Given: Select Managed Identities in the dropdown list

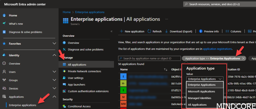Looking at the screenshot, I should coord(205,98).
